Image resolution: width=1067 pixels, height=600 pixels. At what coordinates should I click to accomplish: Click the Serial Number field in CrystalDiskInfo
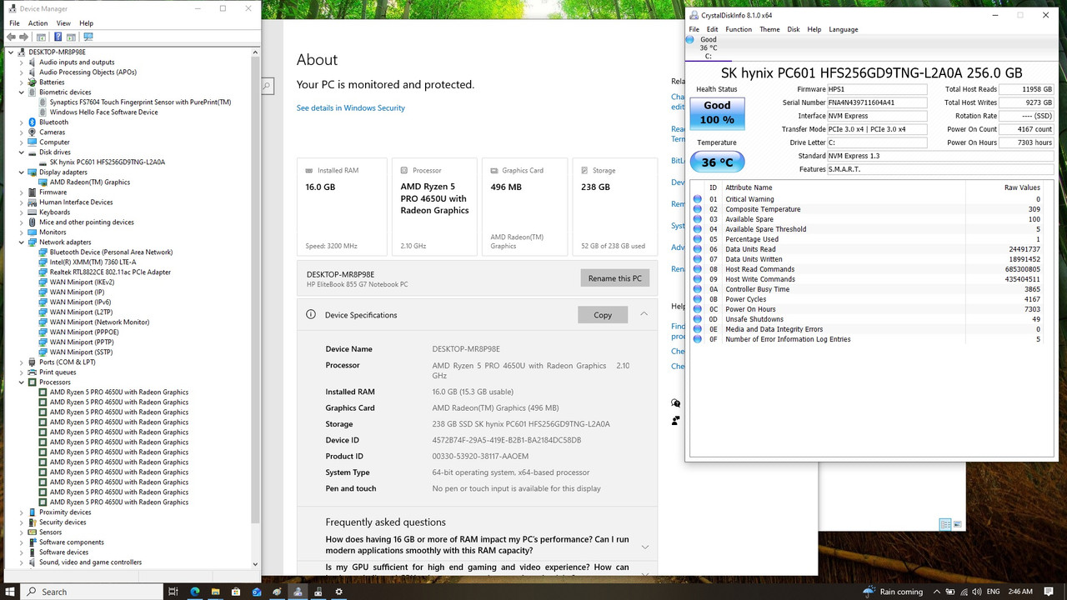pyautogui.click(x=877, y=102)
